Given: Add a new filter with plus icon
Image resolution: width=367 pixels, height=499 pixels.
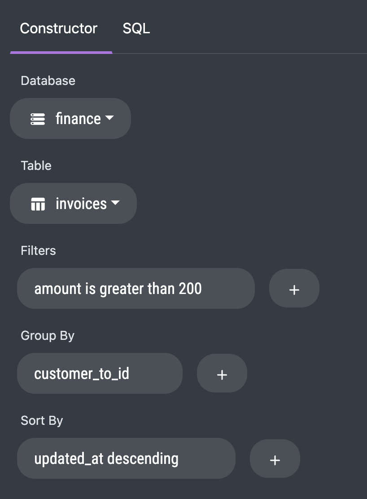Looking at the screenshot, I should (x=294, y=289).
